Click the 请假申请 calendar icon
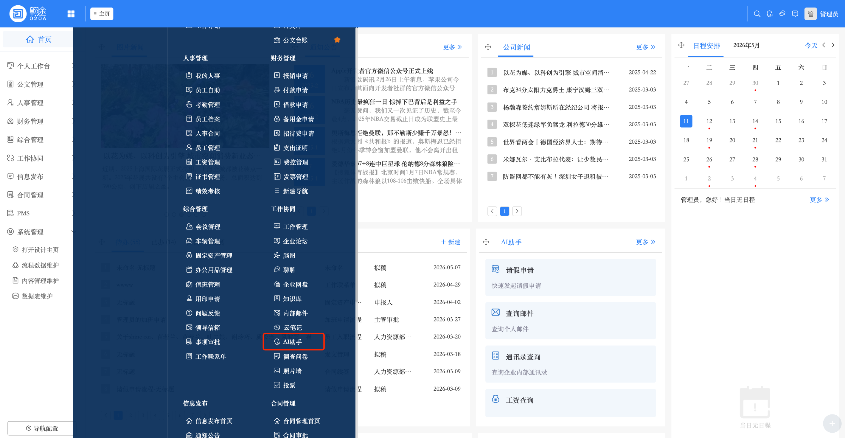The width and height of the screenshot is (845, 438). (495, 269)
